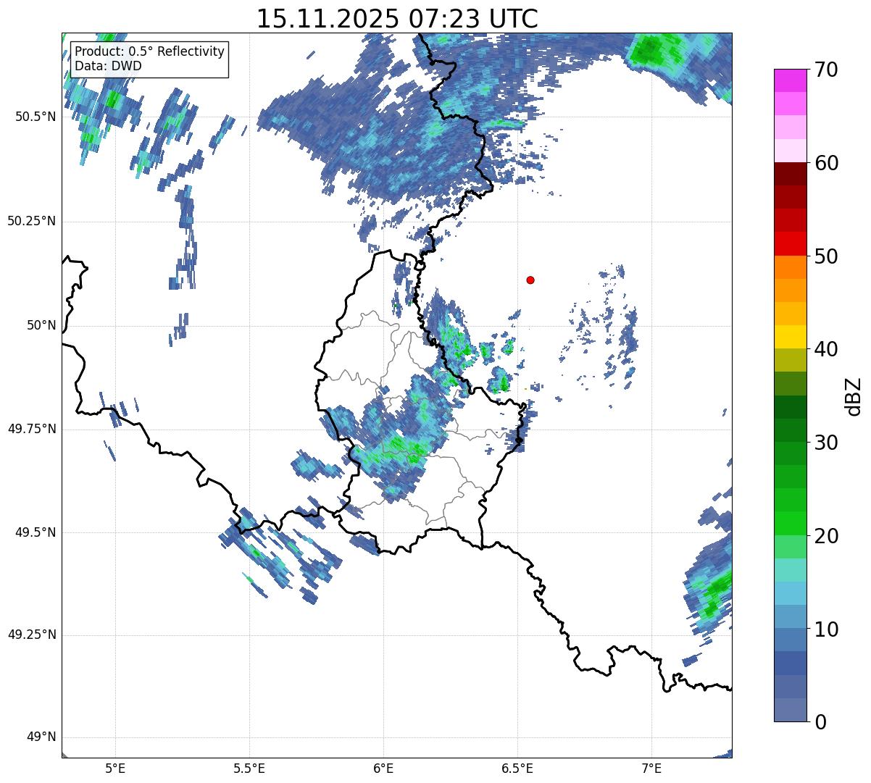Viewport: 871px width, 783px height.
Task: Pick the dark maroon colorbar segment below 60
Action: click(x=790, y=174)
